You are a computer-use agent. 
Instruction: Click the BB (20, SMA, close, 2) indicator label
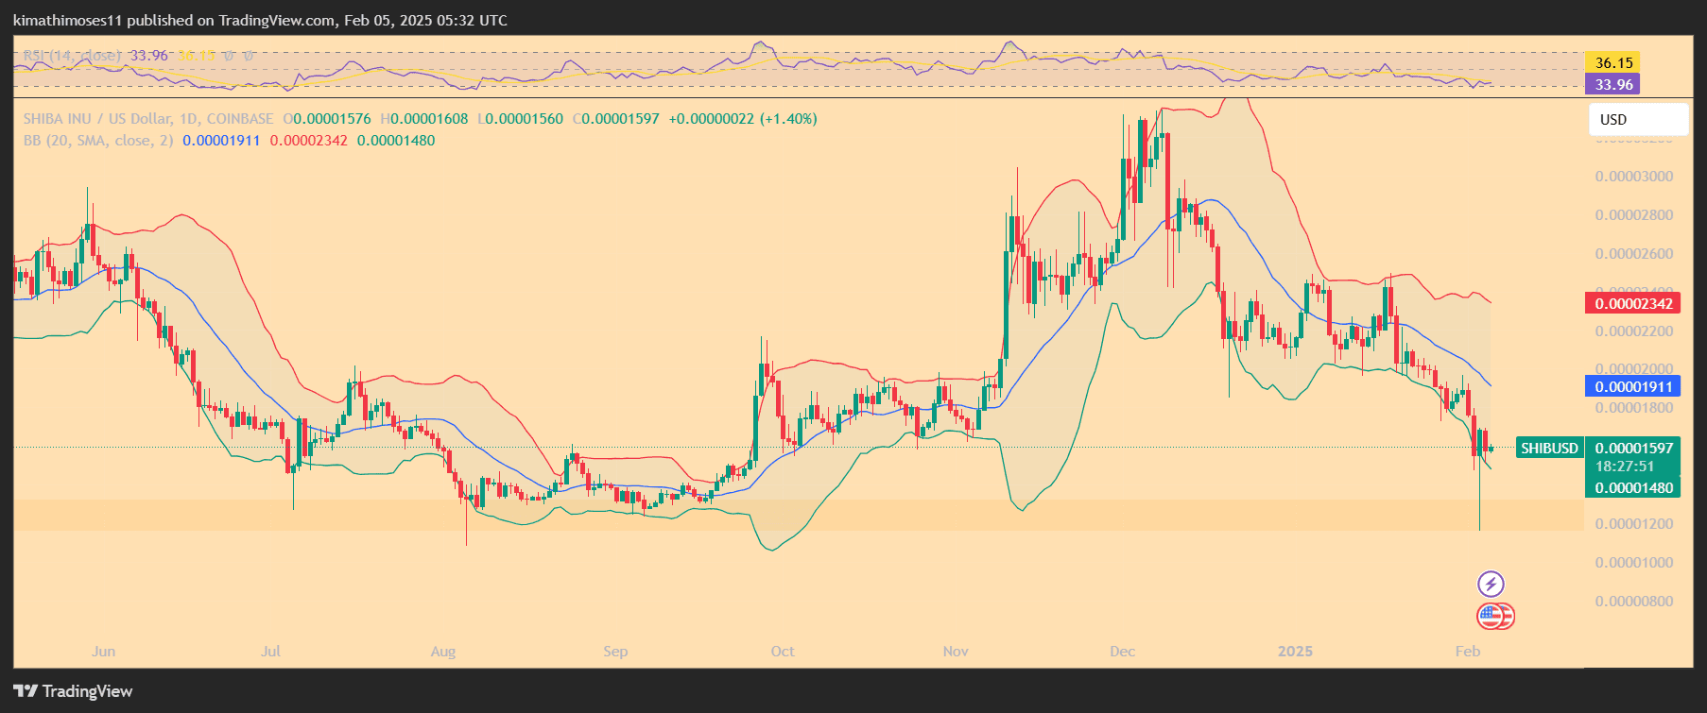pyautogui.click(x=98, y=141)
